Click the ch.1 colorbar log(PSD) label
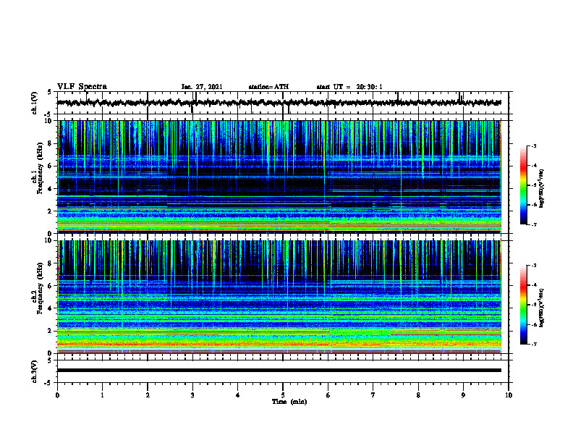 pyautogui.click(x=542, y=188)
